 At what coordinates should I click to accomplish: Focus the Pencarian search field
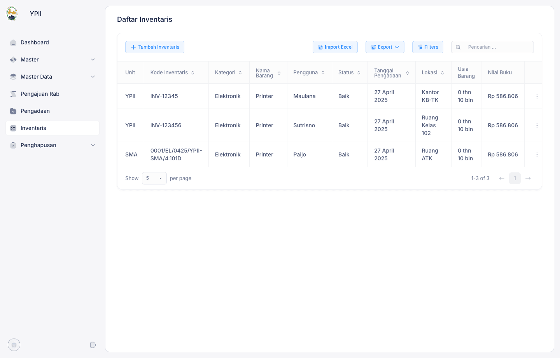(492, 47)
